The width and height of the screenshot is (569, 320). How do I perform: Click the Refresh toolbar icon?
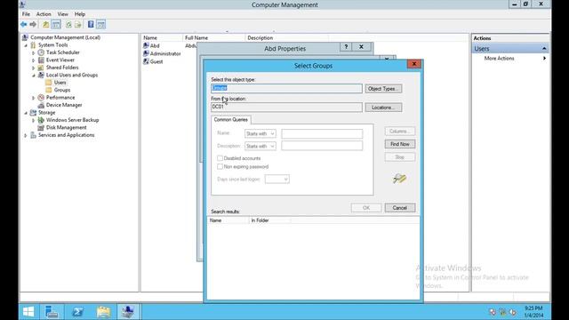[68, 24]
